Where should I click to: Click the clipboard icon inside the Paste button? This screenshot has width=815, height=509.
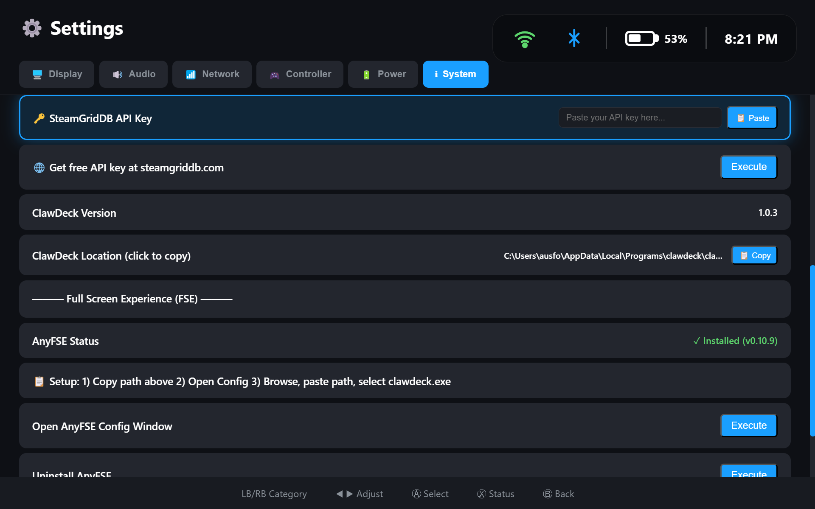(742, 117)
